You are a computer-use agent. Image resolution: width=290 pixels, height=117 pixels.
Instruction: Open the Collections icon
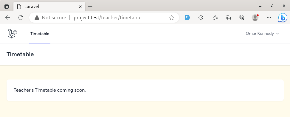(x=228, y=18)
